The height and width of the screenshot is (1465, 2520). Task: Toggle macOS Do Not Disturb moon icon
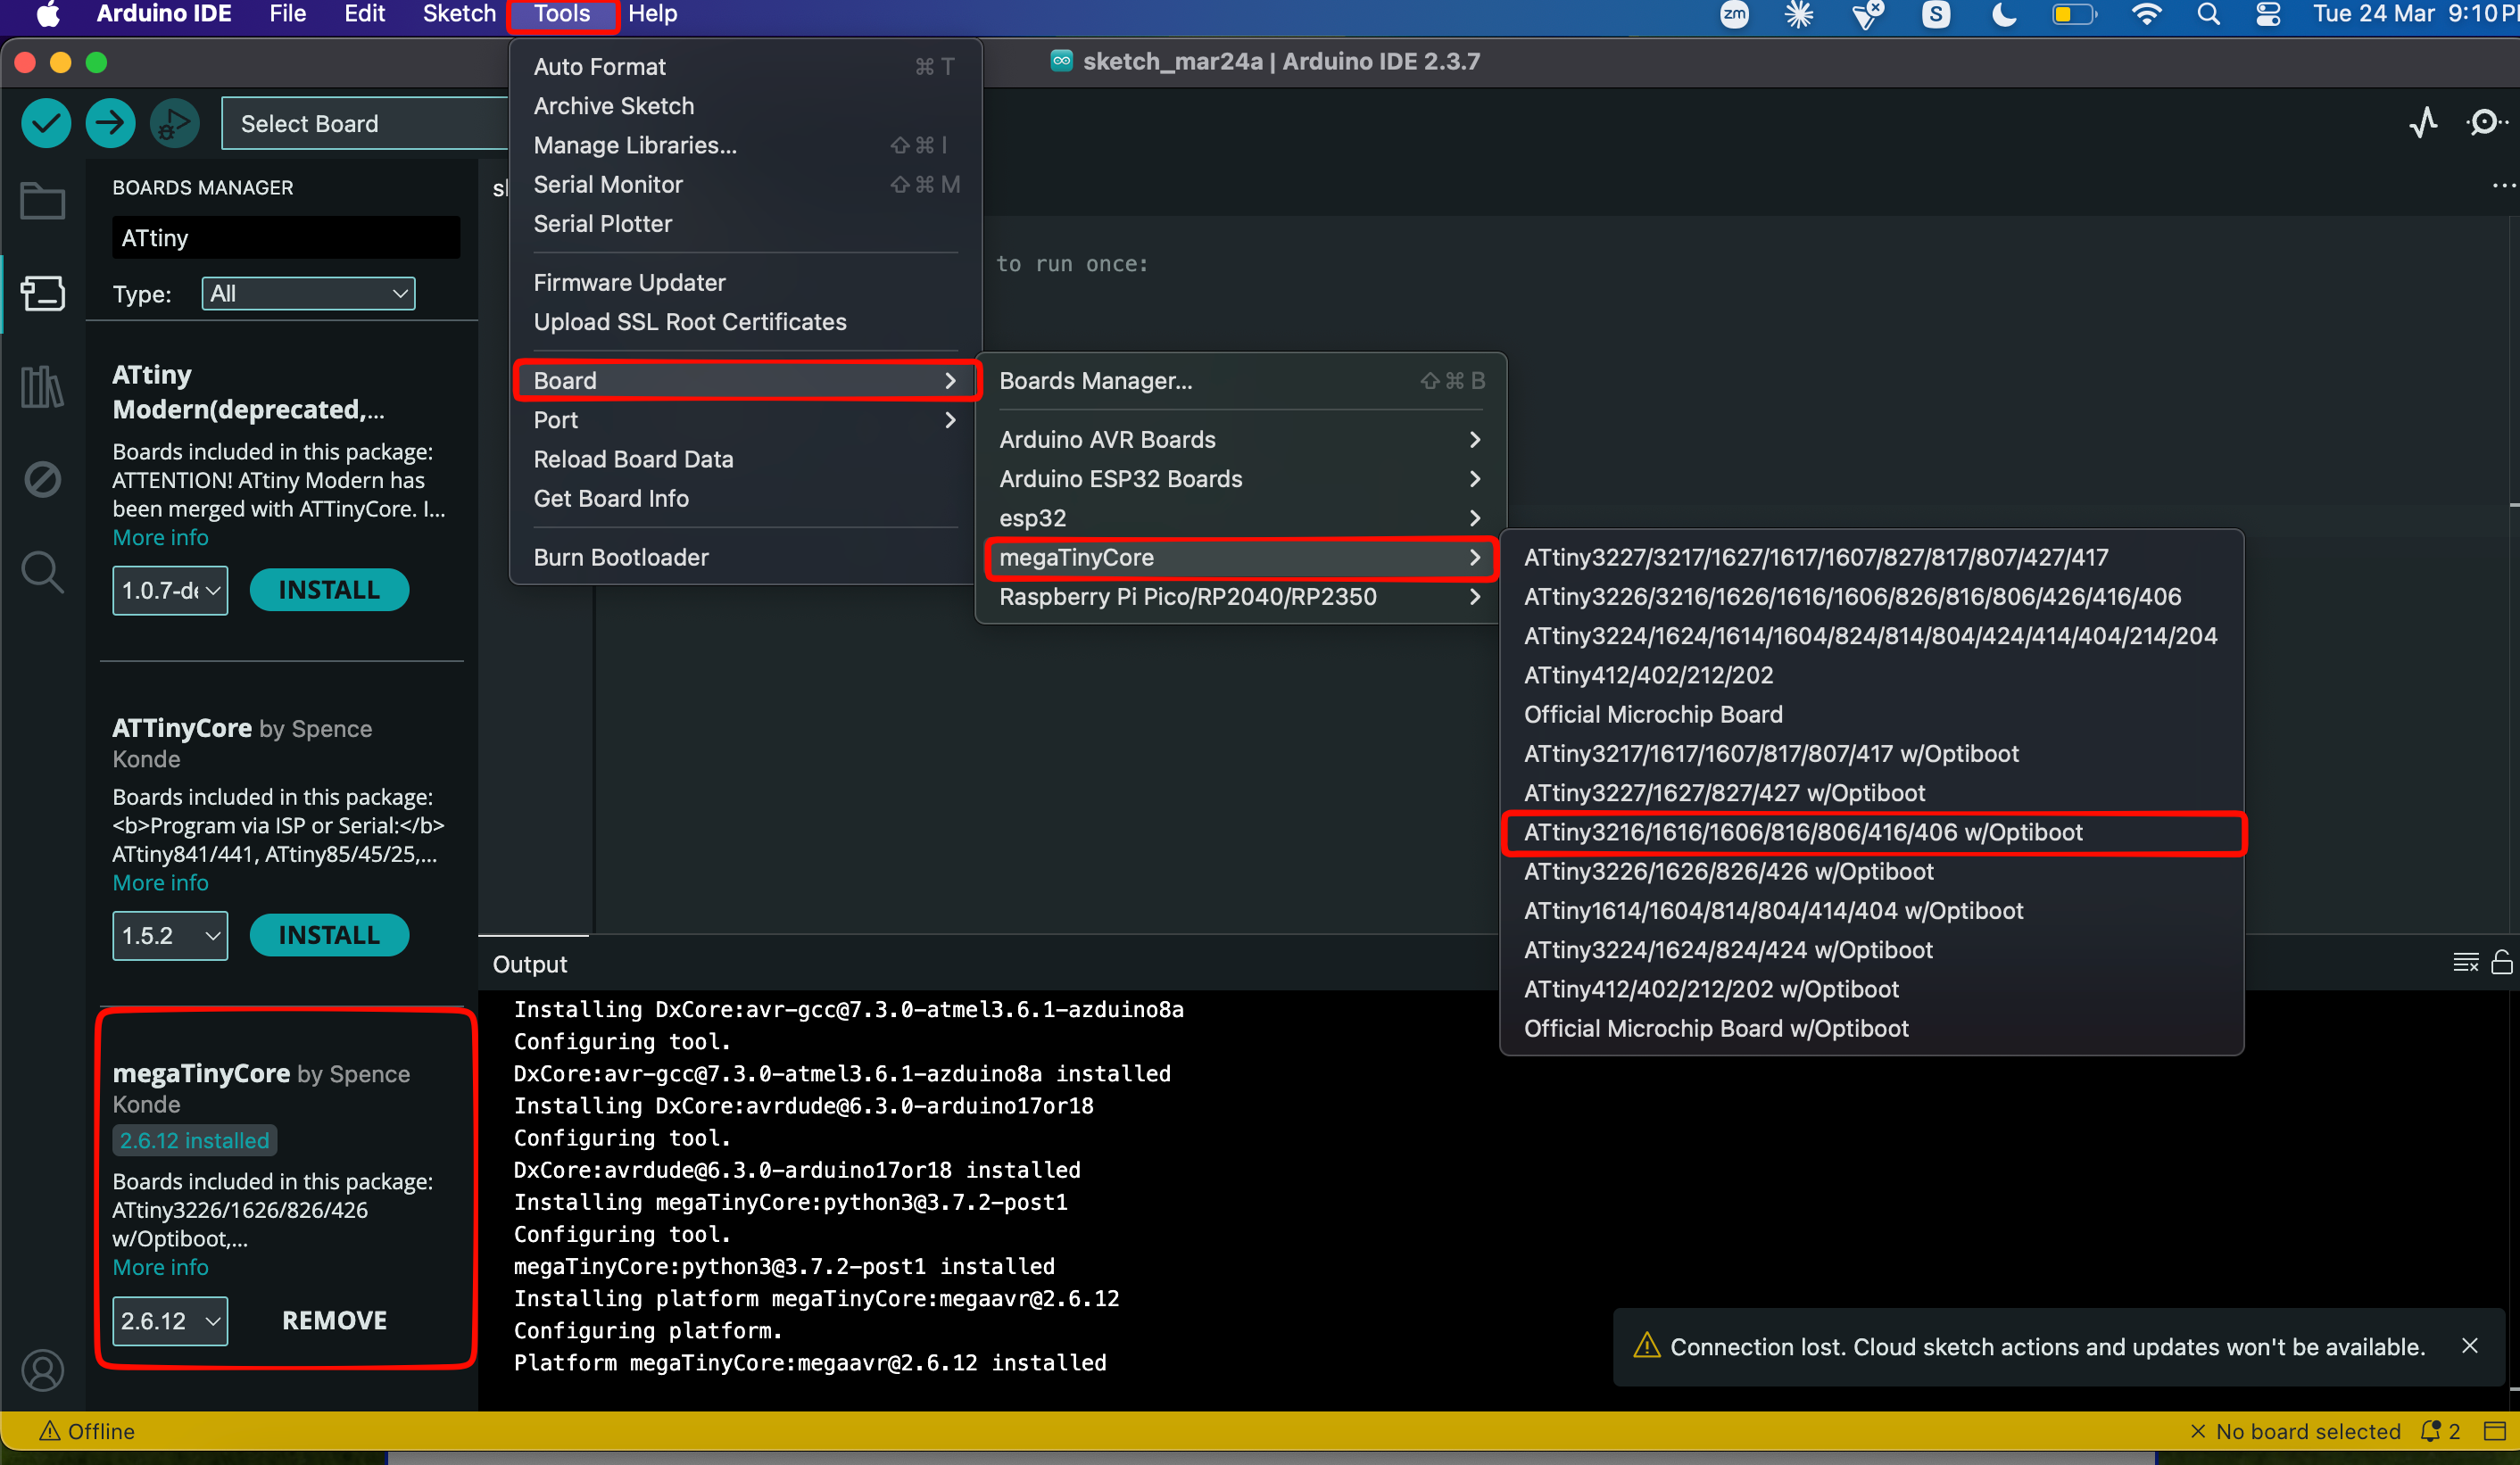coord(2003,14)
